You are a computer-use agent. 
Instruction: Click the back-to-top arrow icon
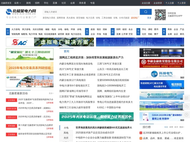pos(187,115)
